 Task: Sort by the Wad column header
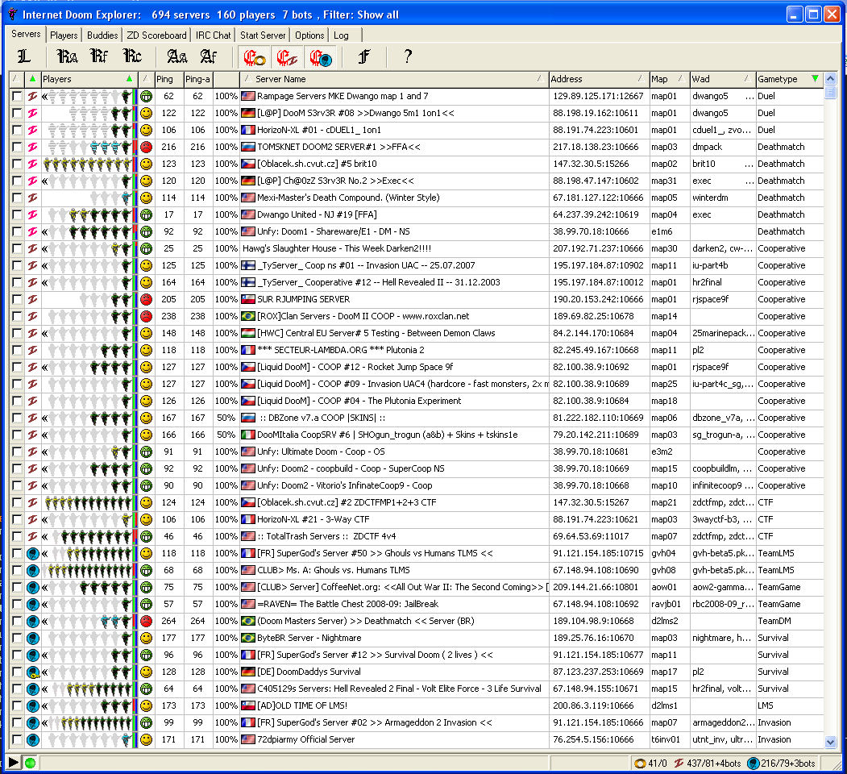pyautogui.click(x=723, y=79)
